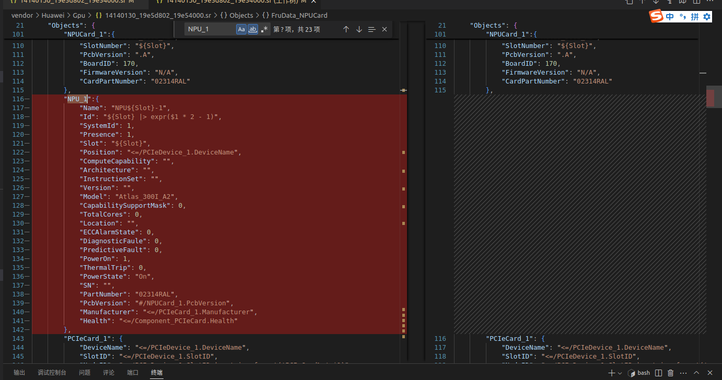Toggle punctuation mode in Sogou IME bar
Image resolution: width=722 pixels, height=380 pixels.
click(682, 17)
